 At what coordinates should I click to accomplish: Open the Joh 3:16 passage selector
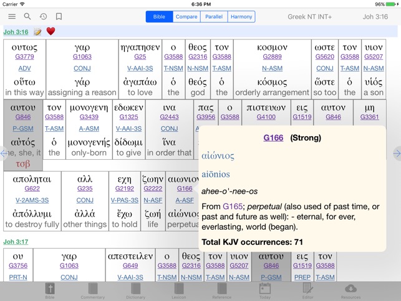(375, 17)
